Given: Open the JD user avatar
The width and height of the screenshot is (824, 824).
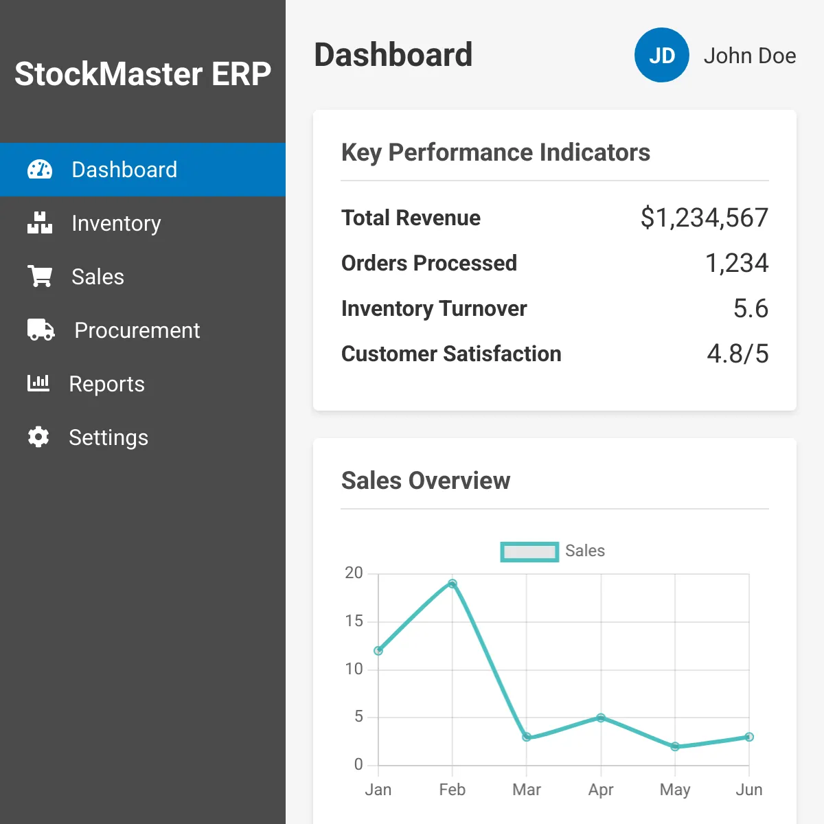Looking at the screenshot, I should click(x=661, y=56).
